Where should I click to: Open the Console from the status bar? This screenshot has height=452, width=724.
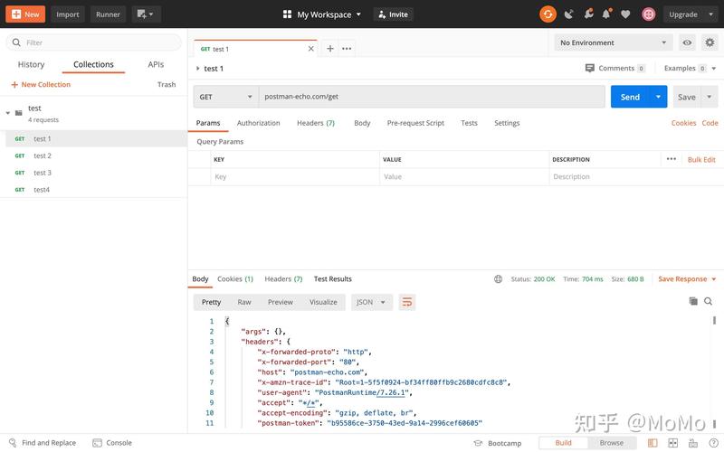[112, 443]
